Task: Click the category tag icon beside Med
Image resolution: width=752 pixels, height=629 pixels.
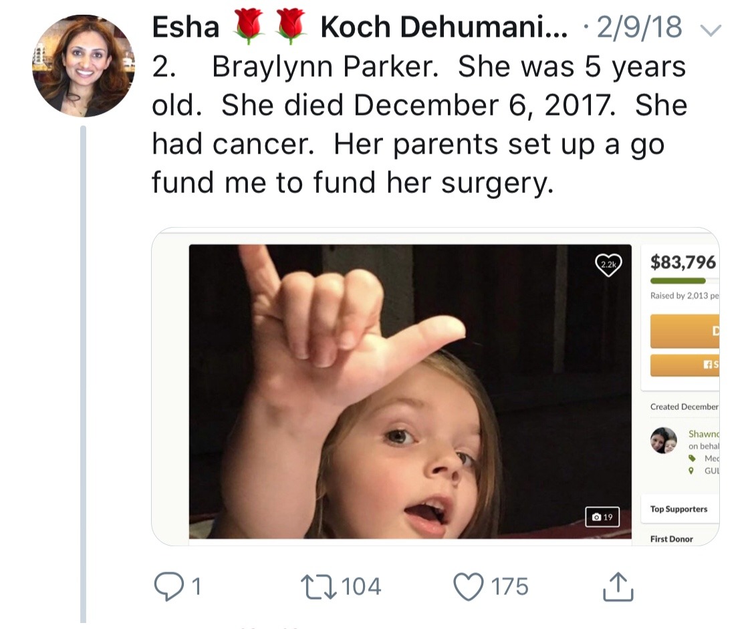Action: tap(692, 458)
